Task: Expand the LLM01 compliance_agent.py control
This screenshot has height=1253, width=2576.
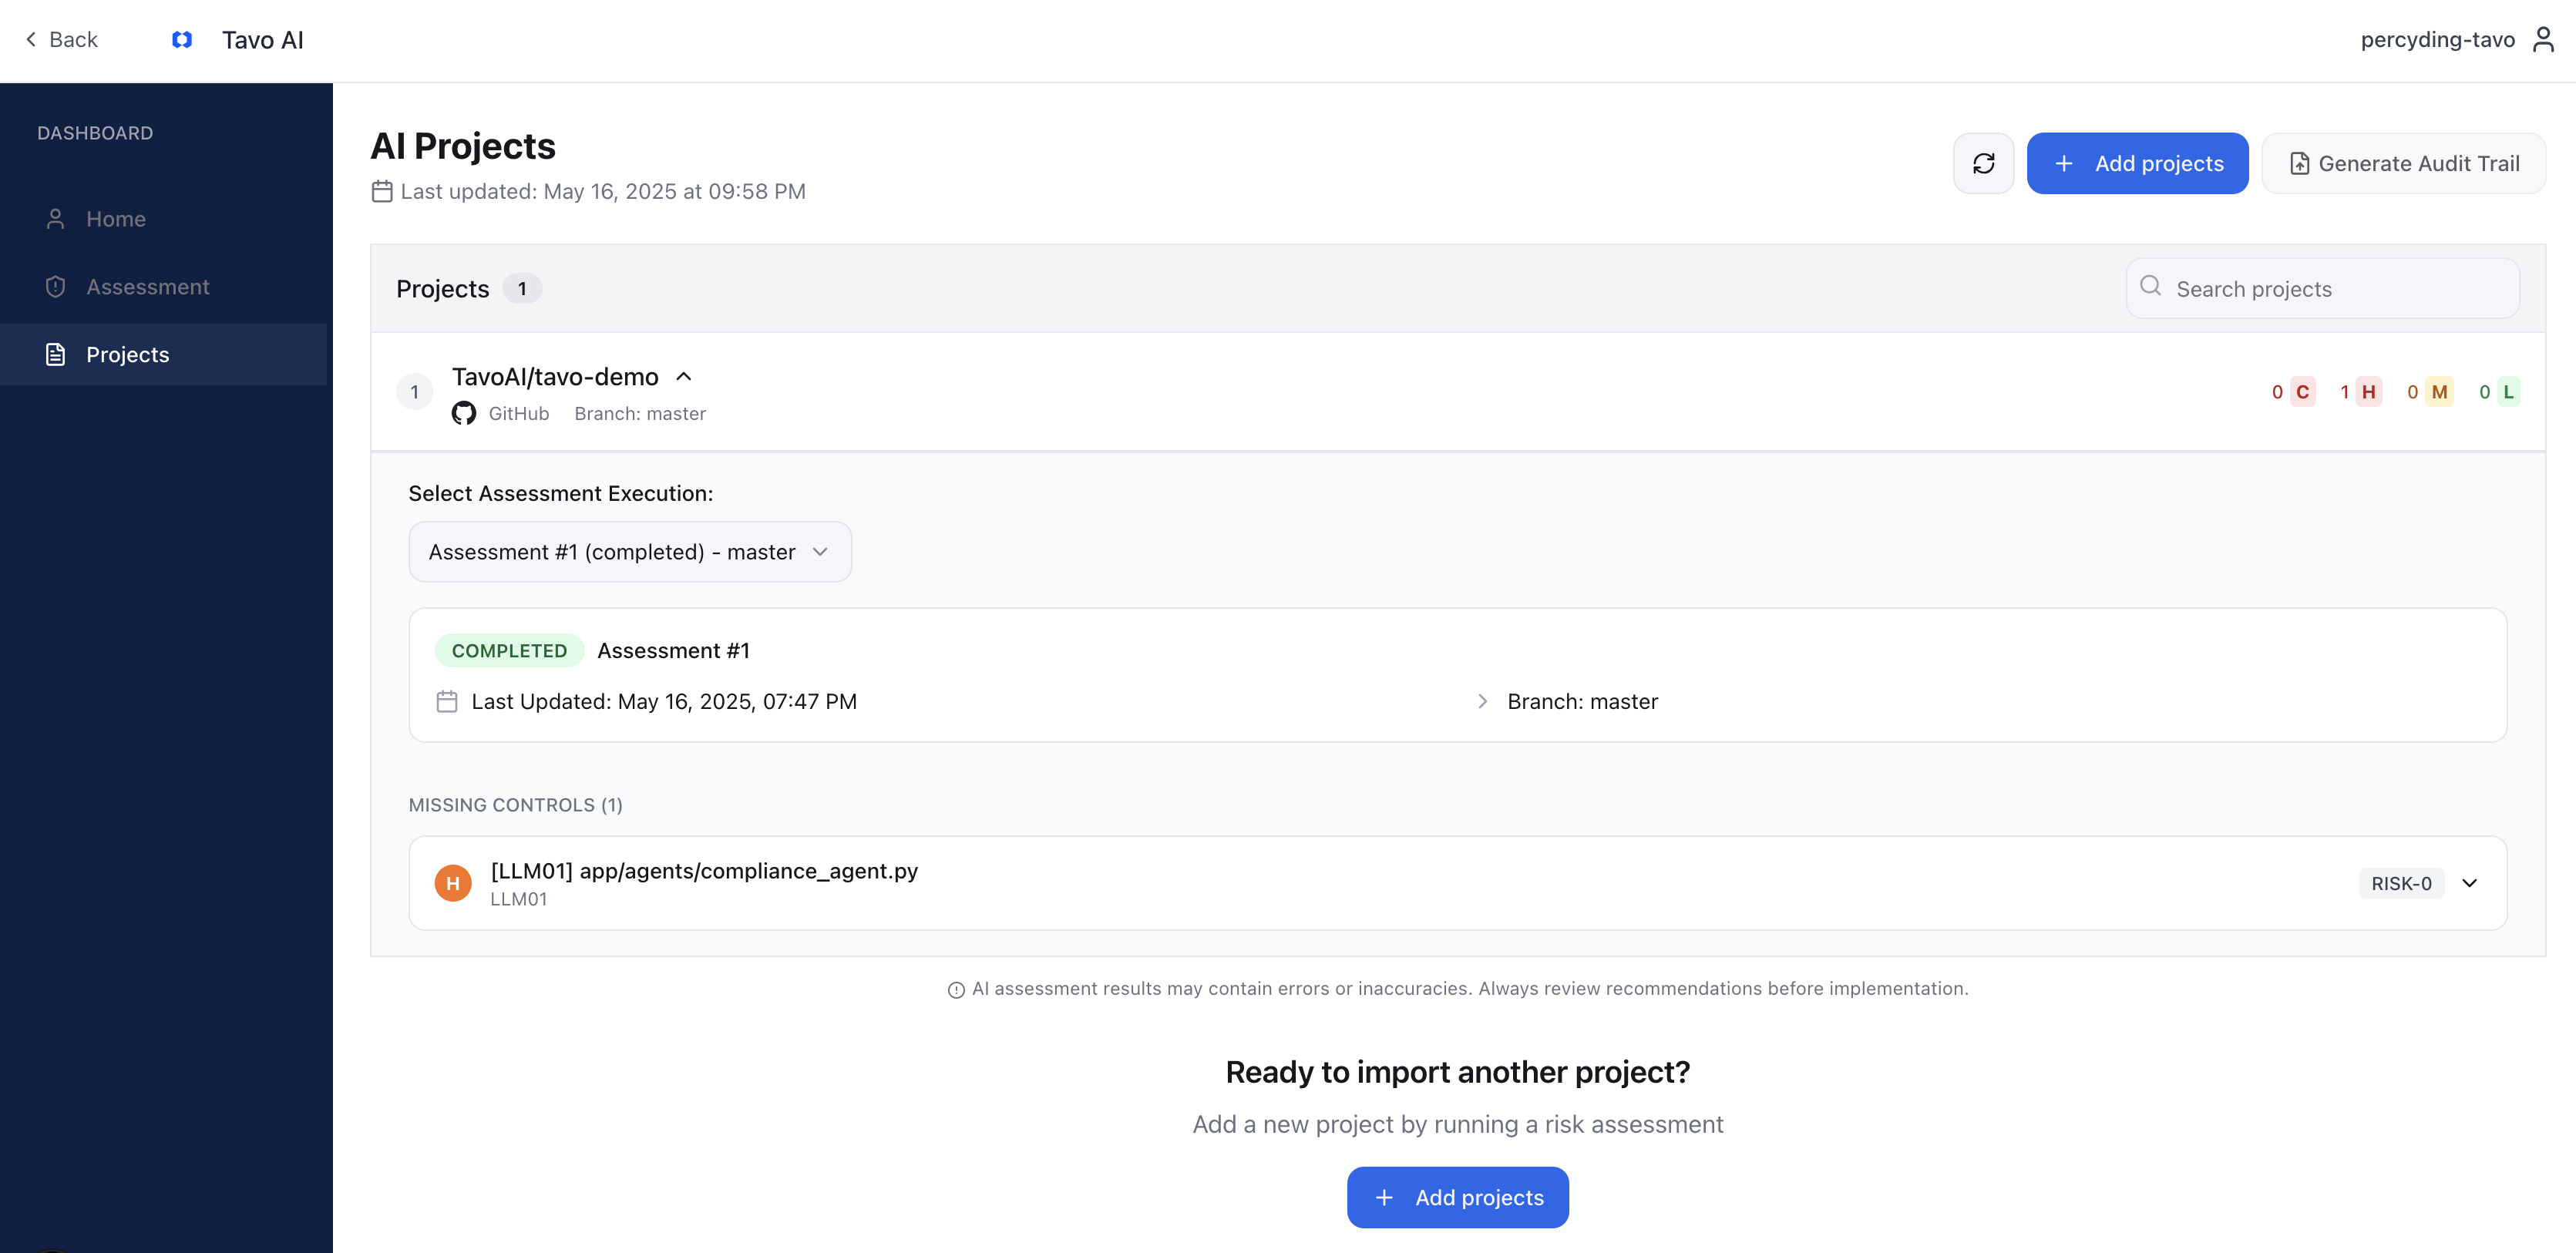Action: (x=2469, y=883)
